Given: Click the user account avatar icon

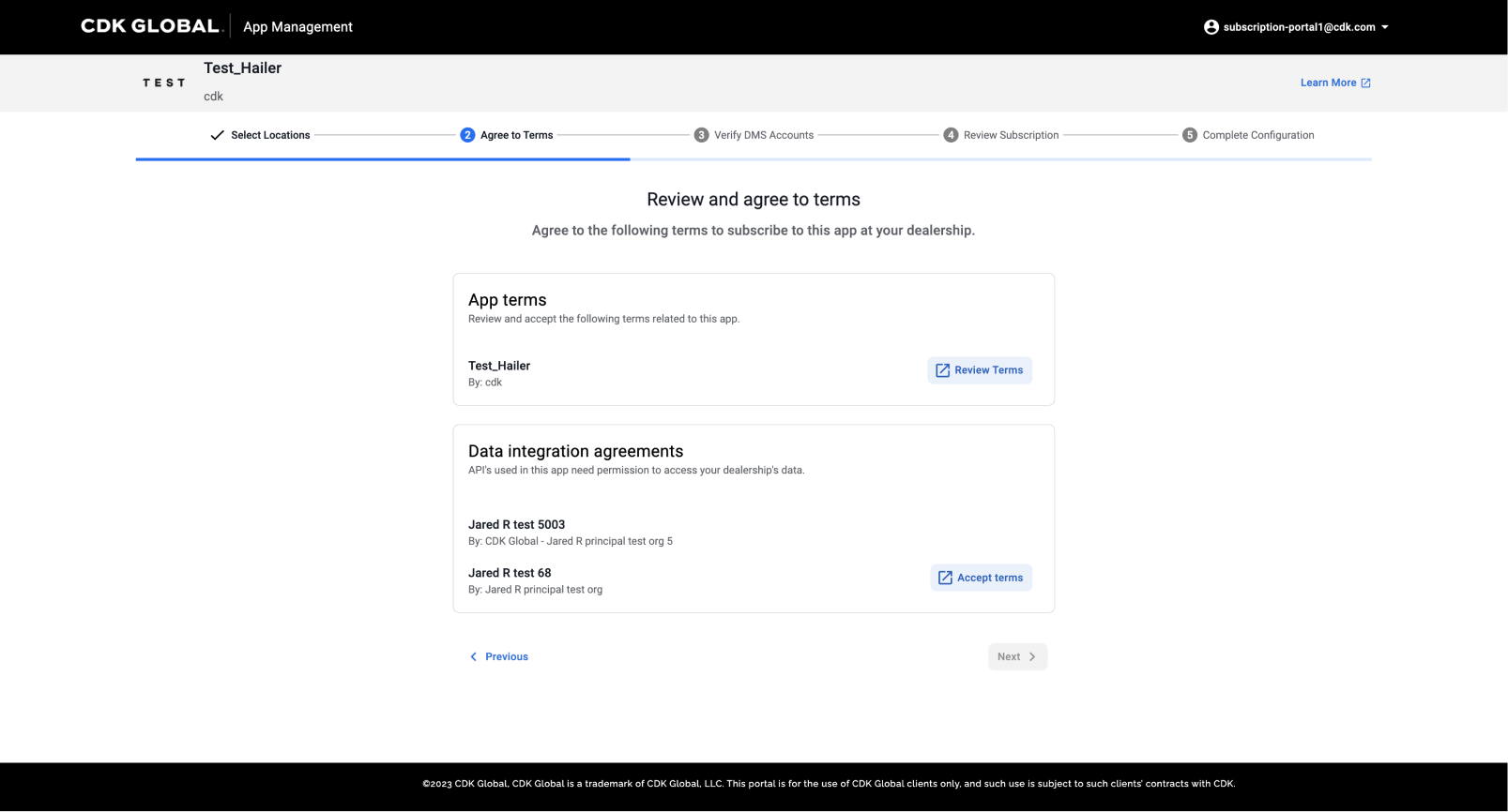Looking at the screenshot, I should (x=1211, y=27).
